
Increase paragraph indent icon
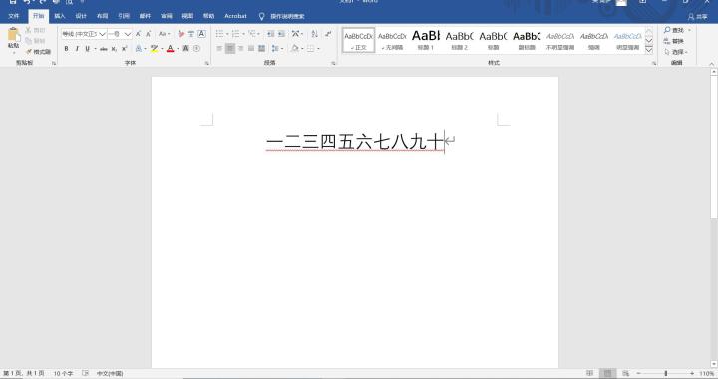click(281, 34)
